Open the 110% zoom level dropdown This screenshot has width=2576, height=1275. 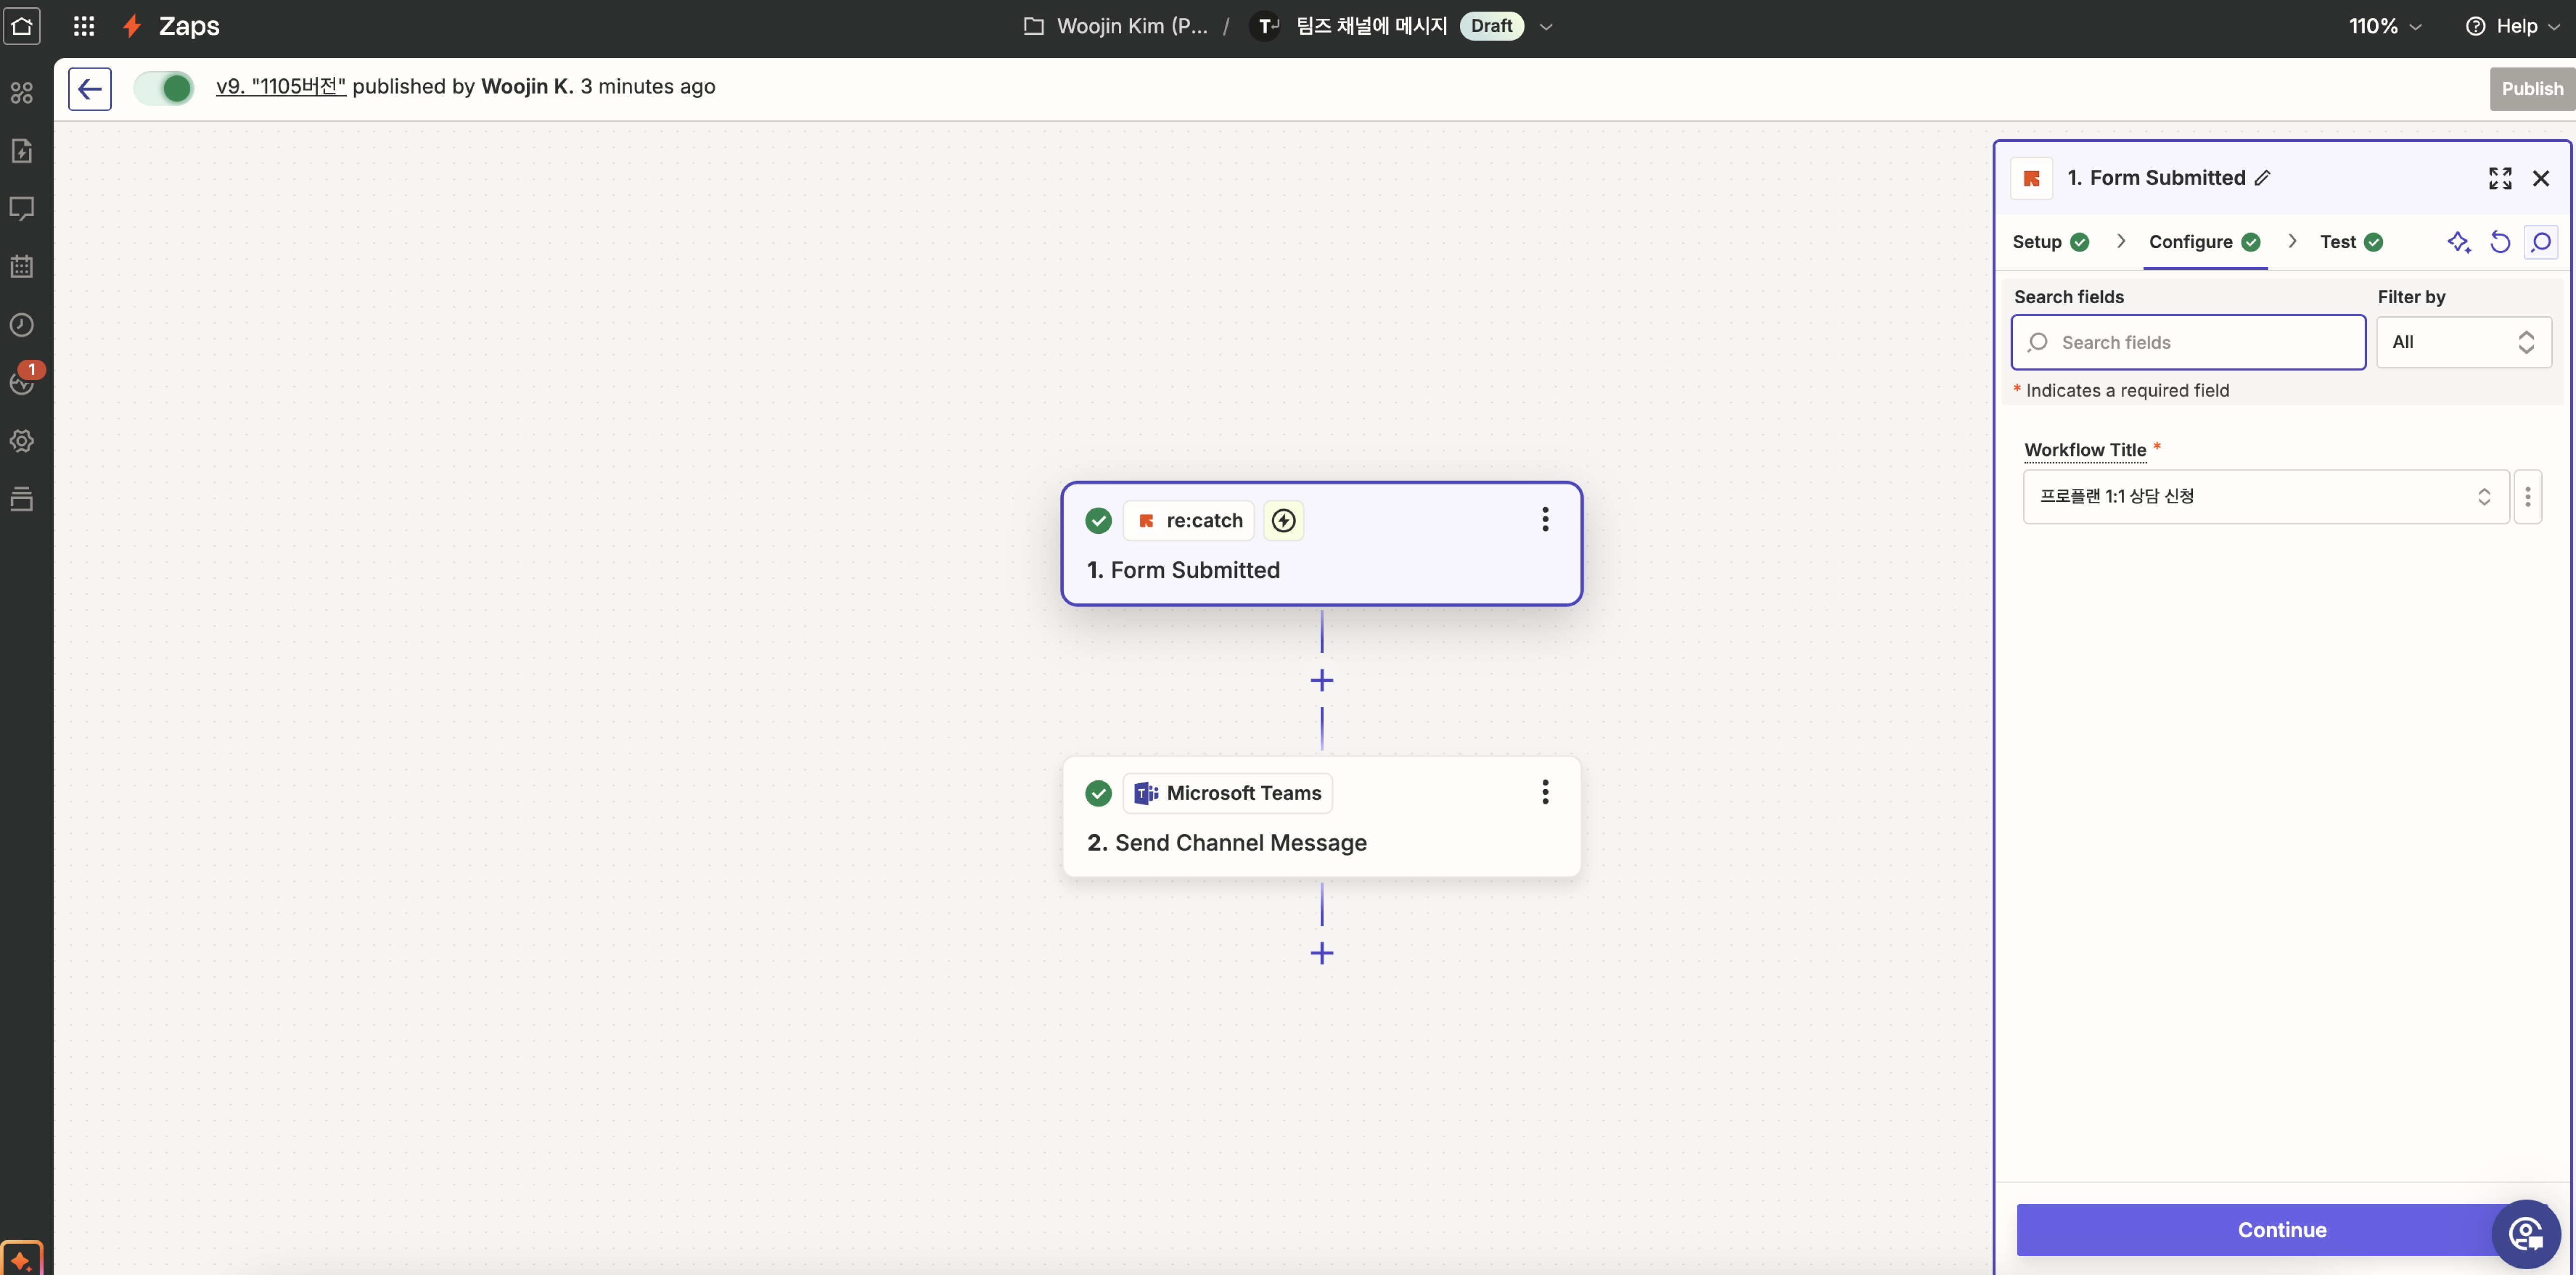pos(2385,26)
